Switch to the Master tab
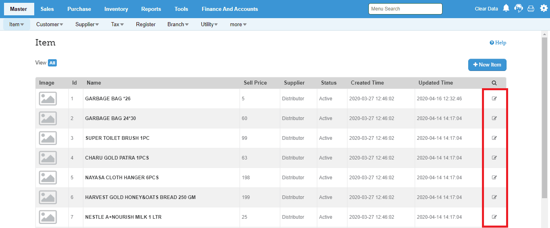 (19, 9)
